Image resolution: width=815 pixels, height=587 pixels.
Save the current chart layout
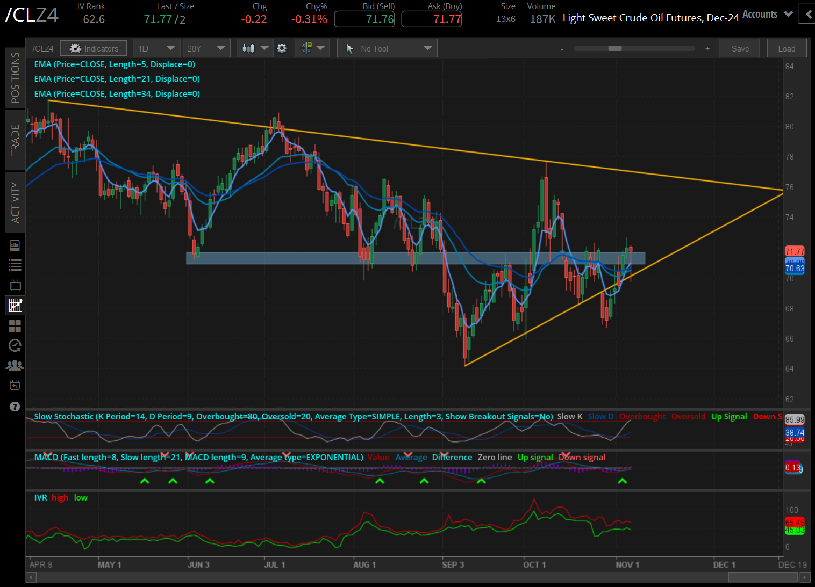(740, 48)
